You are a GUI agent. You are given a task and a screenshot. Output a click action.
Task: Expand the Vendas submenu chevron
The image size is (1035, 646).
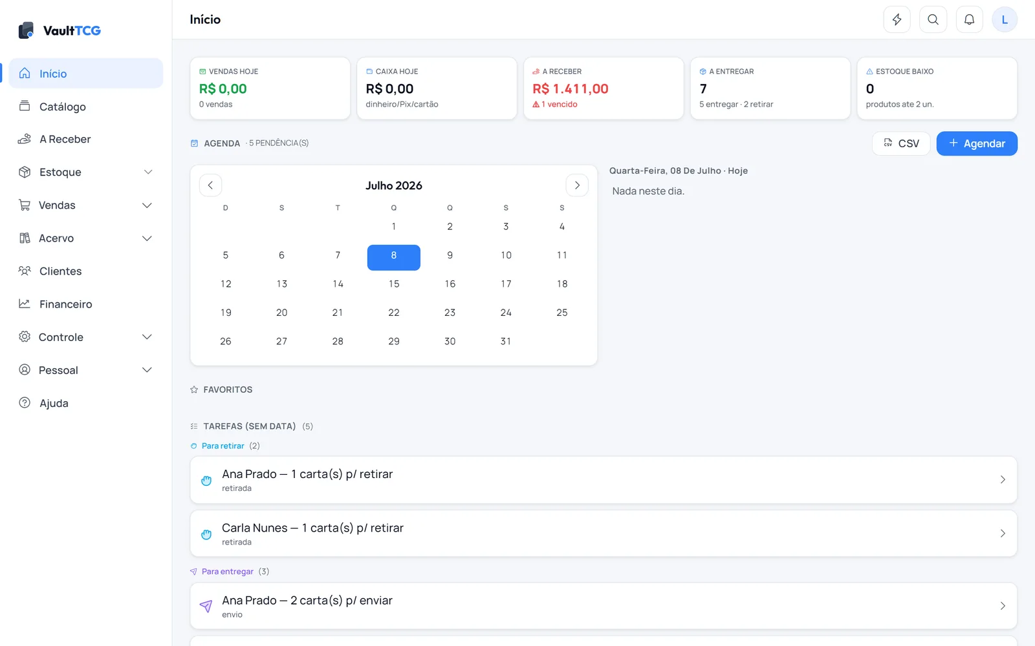(147, 205)
